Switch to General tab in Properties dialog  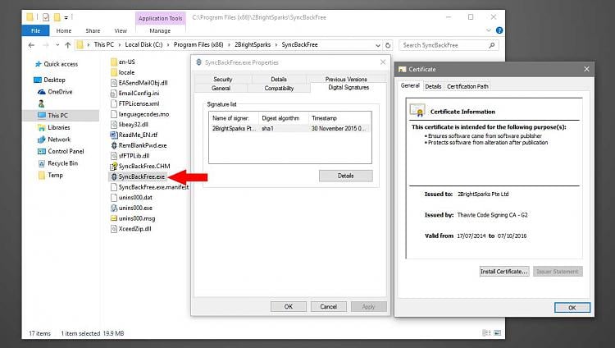click(221, 88)
